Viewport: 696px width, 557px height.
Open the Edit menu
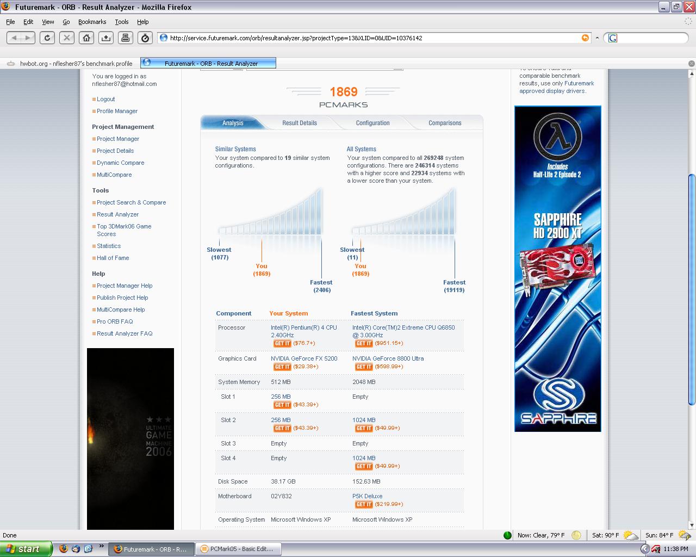click(28, 22)
